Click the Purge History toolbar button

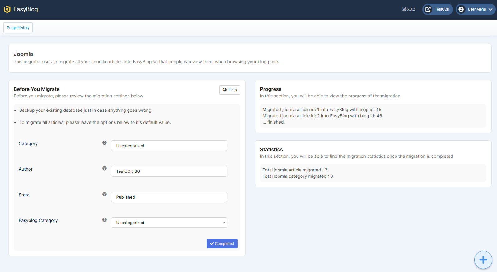point(18,28)
